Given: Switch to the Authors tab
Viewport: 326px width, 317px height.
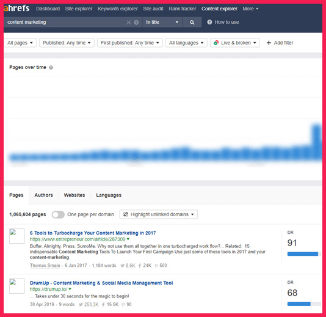Looking at the screenshot, I should coord(44,195).
